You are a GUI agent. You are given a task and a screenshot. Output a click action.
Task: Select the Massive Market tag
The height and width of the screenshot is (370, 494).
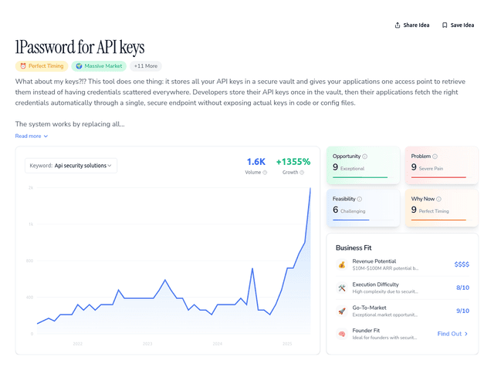click(x=99, y=66)
